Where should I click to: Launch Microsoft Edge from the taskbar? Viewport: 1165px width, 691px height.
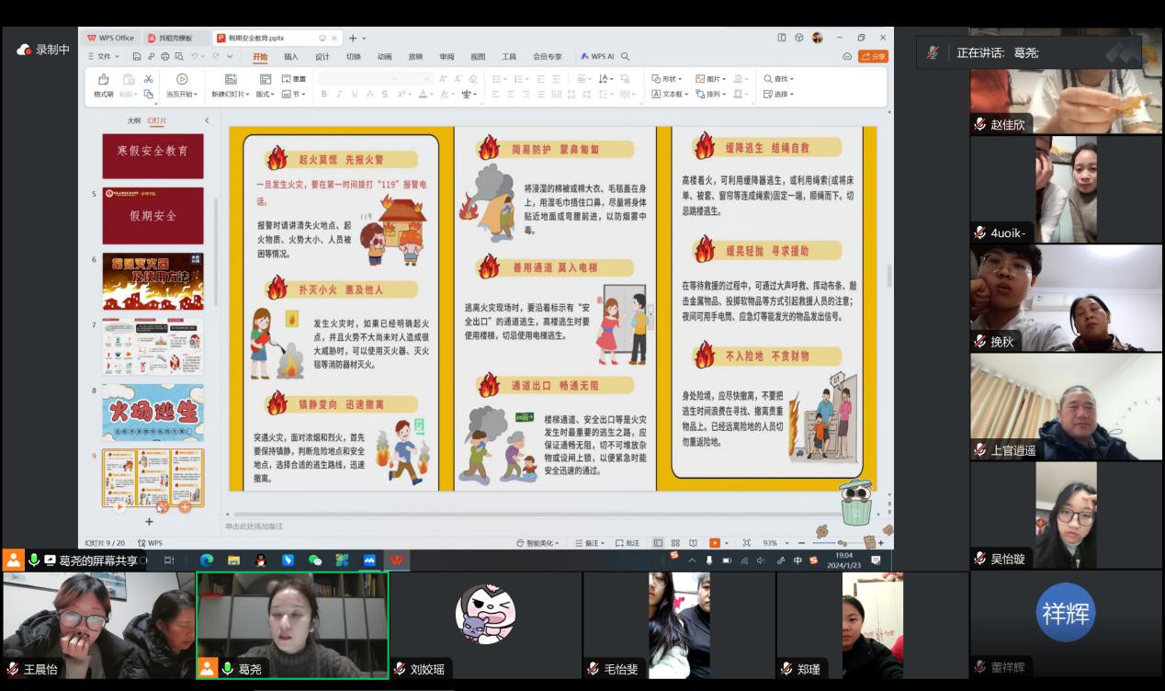pos(207,560)
